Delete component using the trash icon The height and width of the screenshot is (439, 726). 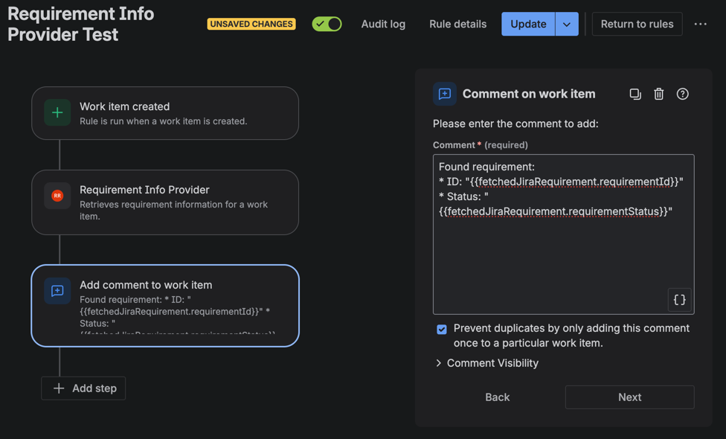coord(658,94)
